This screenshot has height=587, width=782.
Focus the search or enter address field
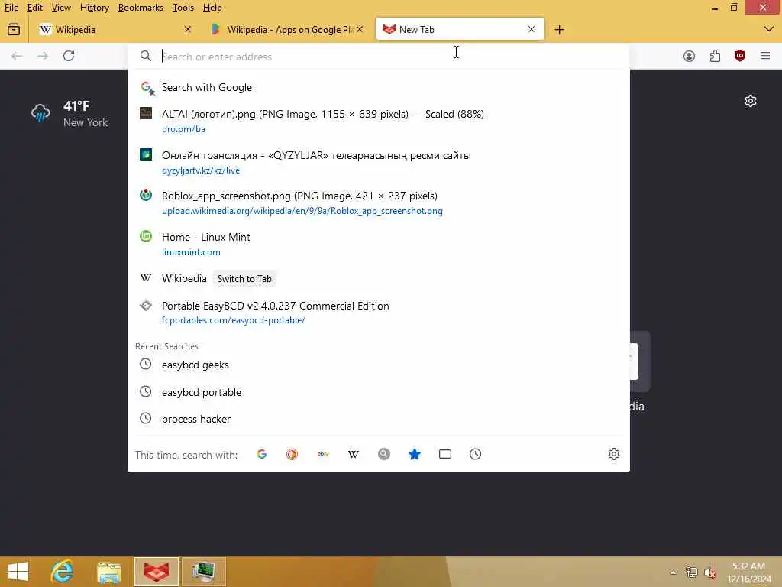[378, 57]
